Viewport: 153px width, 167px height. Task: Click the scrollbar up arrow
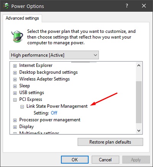pyautogui.click(x=139, y=65)
